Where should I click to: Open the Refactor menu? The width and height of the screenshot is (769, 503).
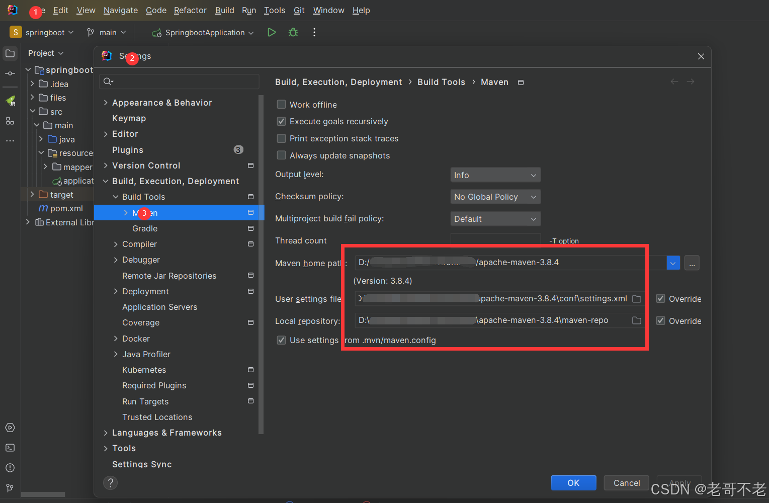190,10
